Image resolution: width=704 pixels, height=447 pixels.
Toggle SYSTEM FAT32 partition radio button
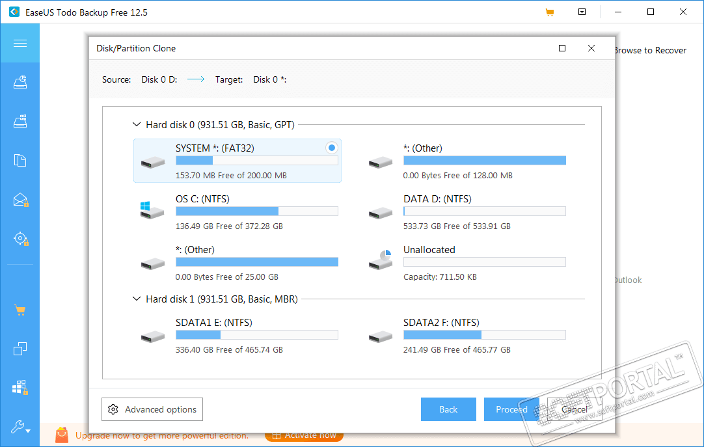(331, 148)
